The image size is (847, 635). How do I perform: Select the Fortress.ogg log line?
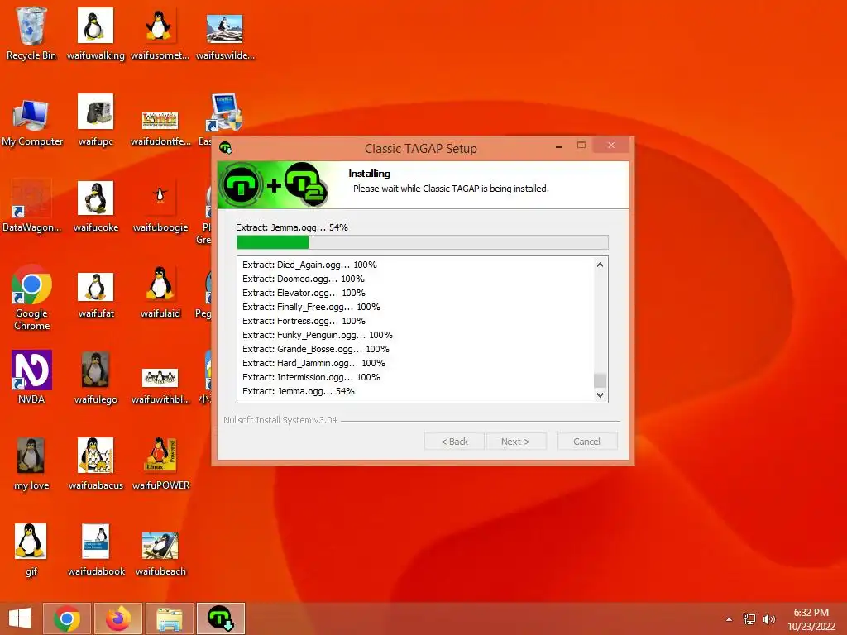pyautogui.click(x=304, y=321)
